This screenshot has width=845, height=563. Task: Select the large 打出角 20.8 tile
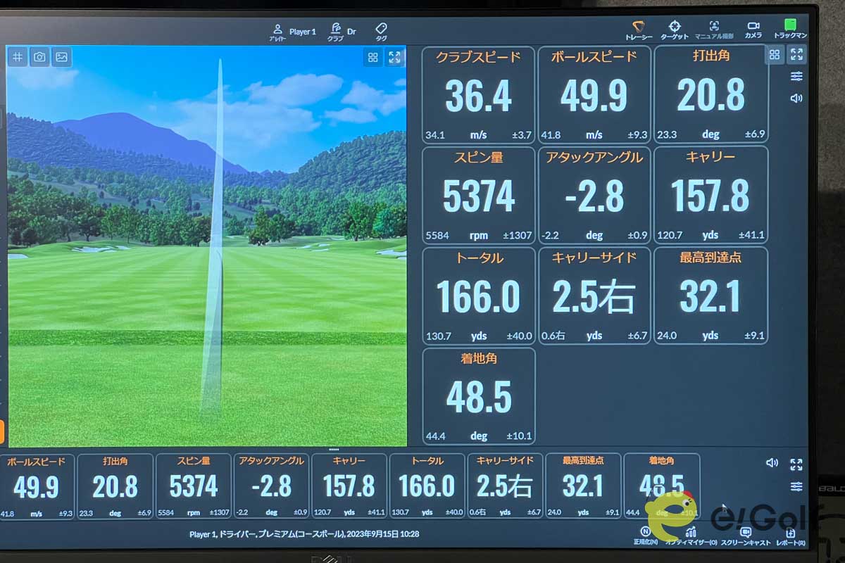tap(711, 95)
